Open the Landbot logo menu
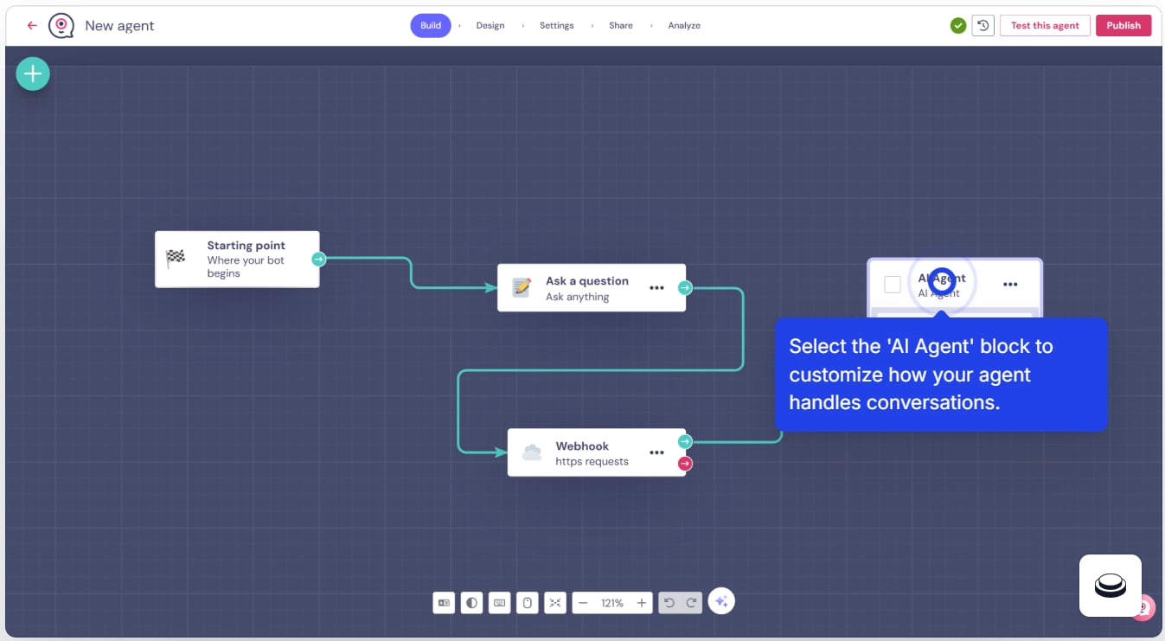Screen dimensions: 1165x641 tap(61, 26)
